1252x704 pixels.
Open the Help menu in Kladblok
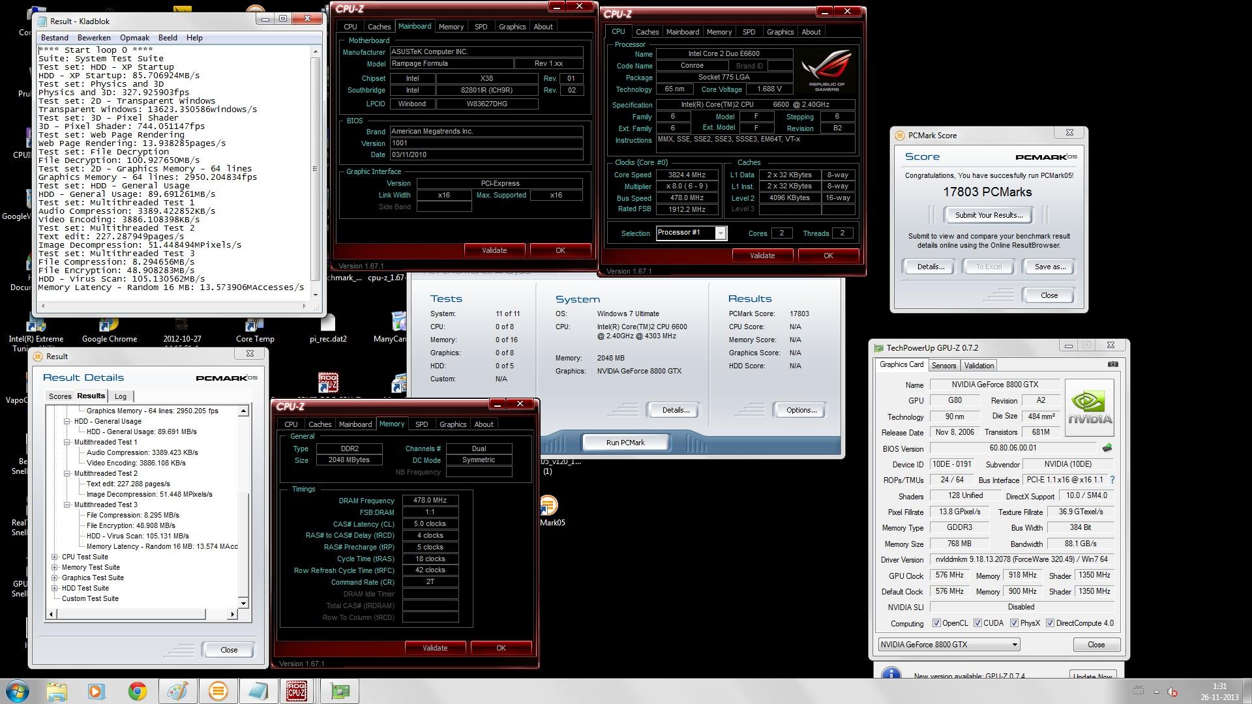(x=194, y=38)
